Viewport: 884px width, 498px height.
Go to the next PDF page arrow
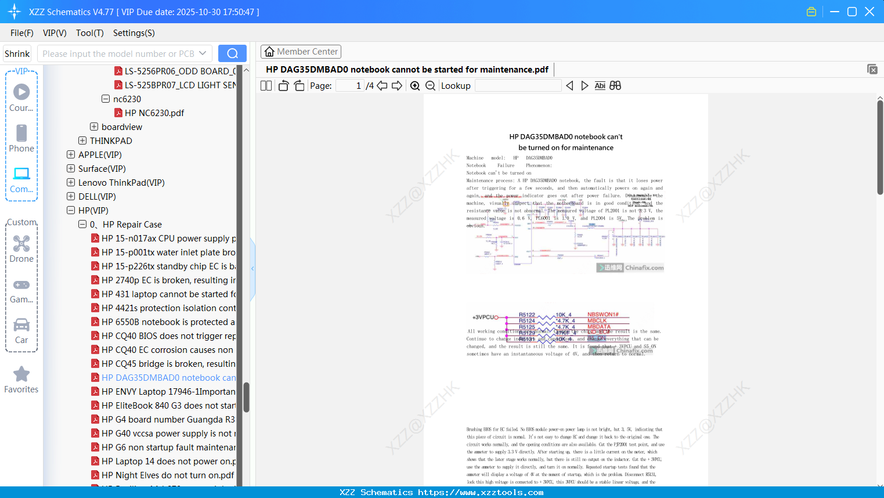point(397,86)
